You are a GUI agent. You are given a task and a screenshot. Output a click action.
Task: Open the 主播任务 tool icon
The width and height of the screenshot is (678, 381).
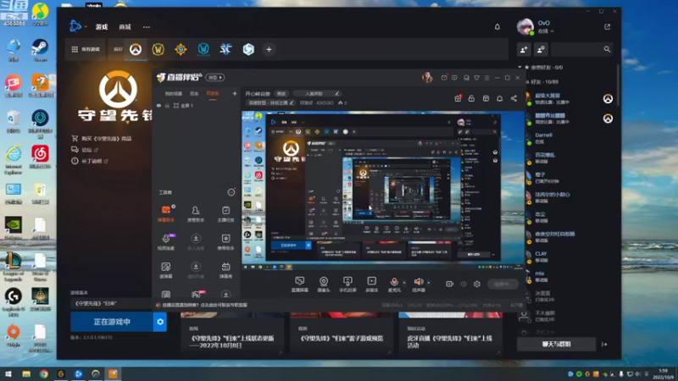point(225,213)
